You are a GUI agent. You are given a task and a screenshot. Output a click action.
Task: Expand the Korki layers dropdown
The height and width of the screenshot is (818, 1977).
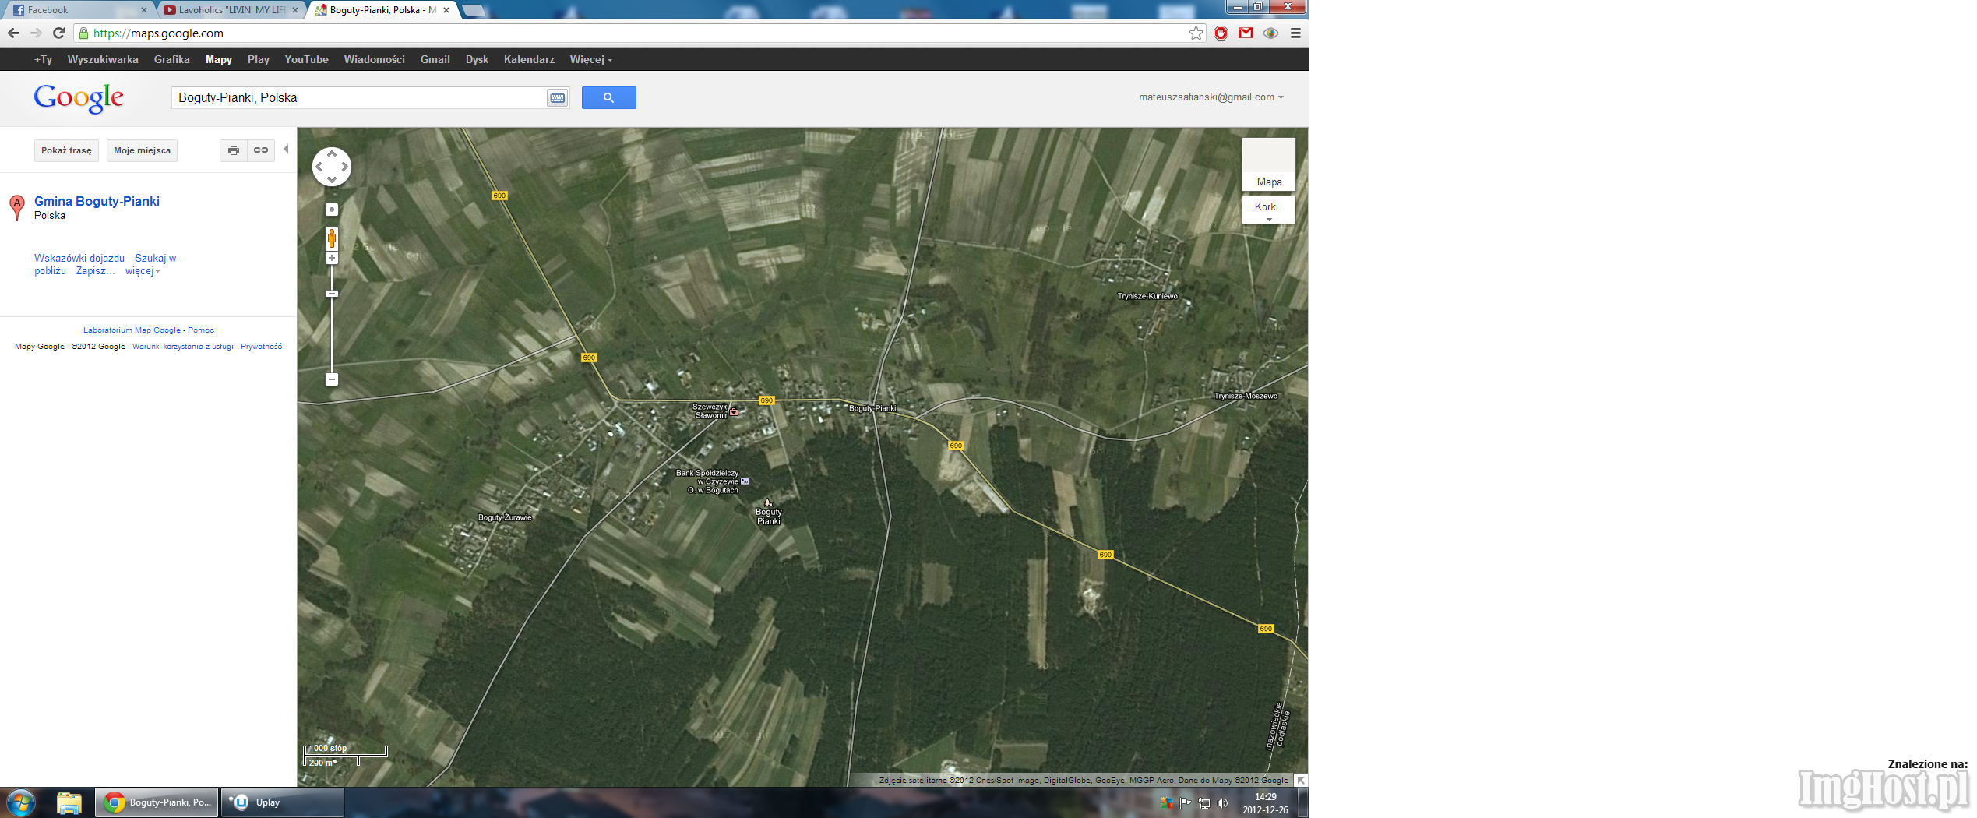pos(1268,209)
